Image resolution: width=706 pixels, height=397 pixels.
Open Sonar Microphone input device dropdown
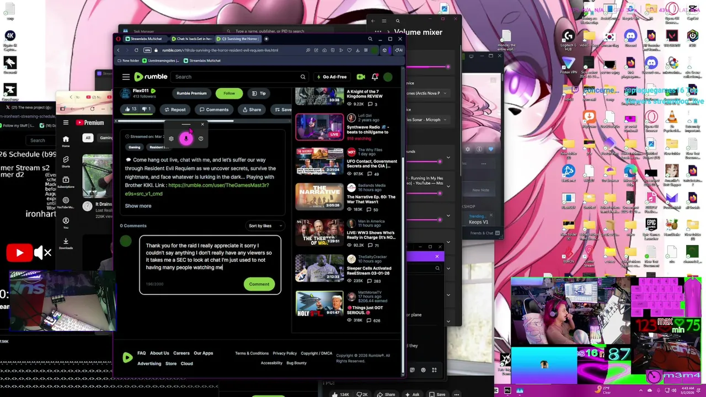pos(427,120)
